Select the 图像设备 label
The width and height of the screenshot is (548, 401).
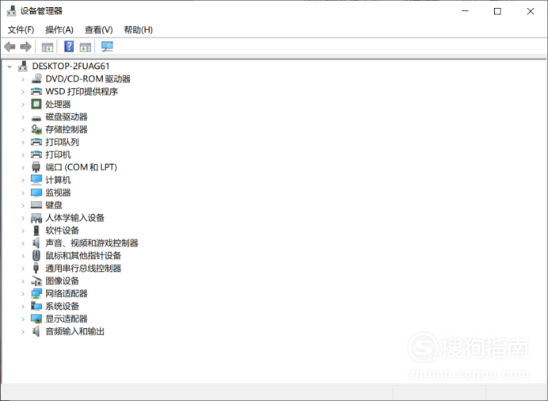[x=63, y=281]
